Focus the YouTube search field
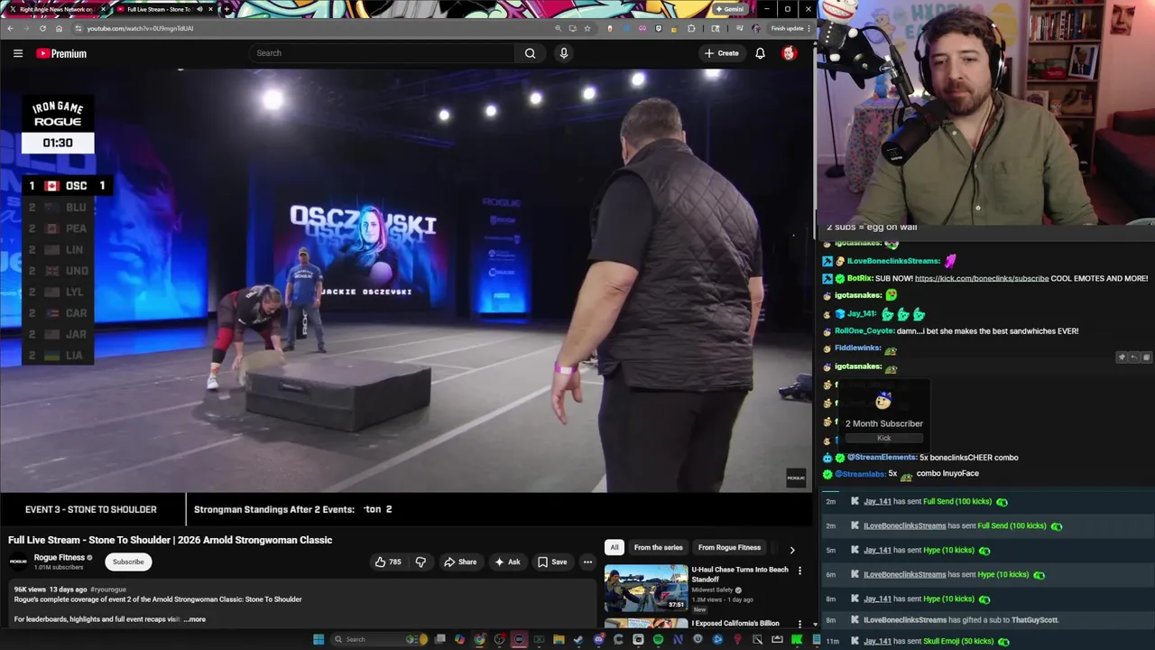The image size is (1155, 650). coord(383,53)
